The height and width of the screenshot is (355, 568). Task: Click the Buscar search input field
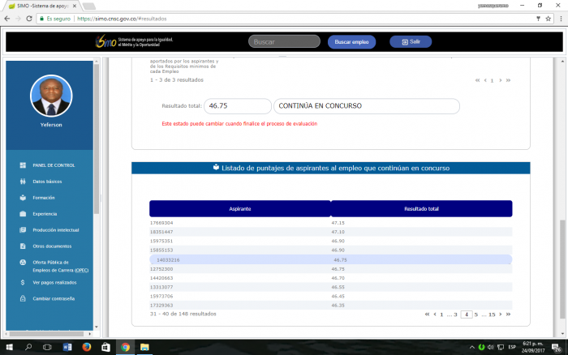[284, 41]
